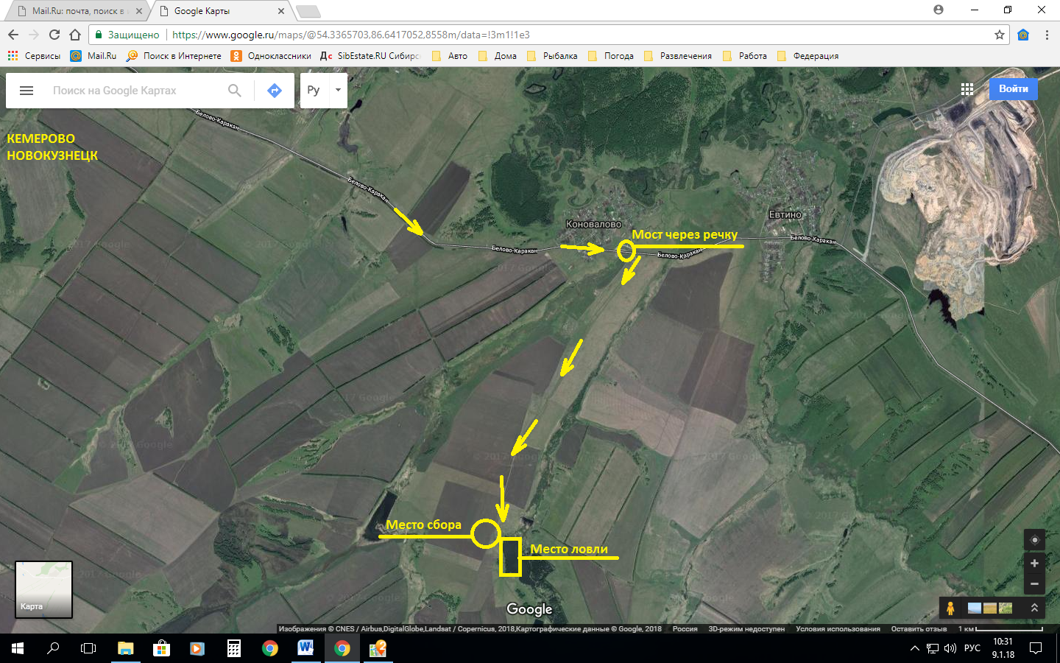Open the Одноклассники bookmark

tap(271, 56)
